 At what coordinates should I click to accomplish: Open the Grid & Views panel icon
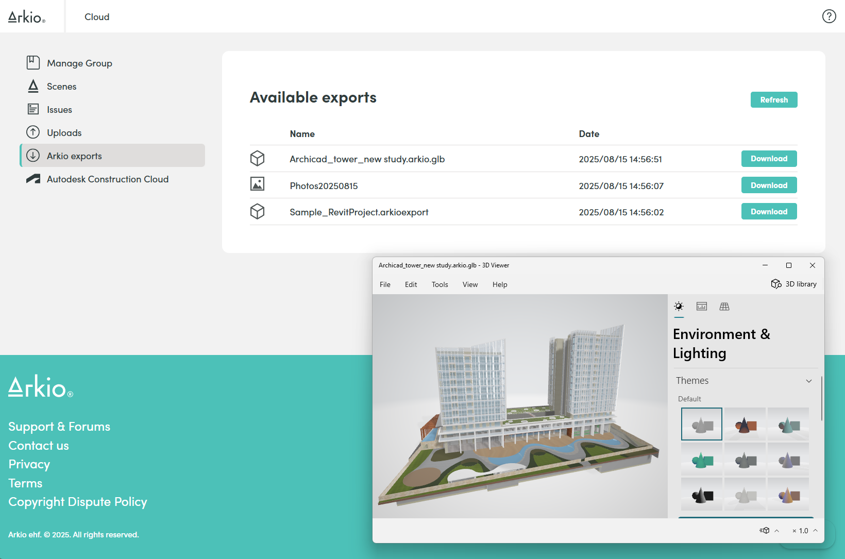click(724, 306)
